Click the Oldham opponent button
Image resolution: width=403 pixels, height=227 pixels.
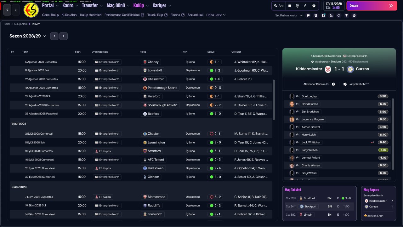pyautogui.click(x=151, y=177)
